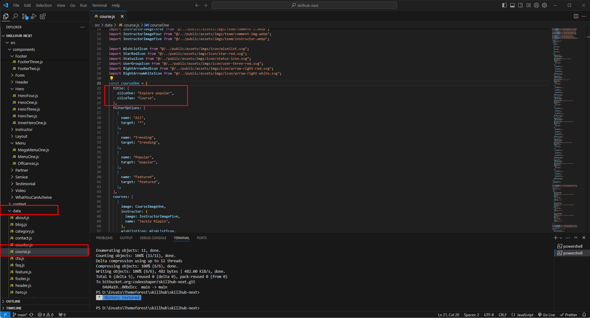
Task: Open terminal panel more actions ellipsis
Action: (x=568, y=238)
